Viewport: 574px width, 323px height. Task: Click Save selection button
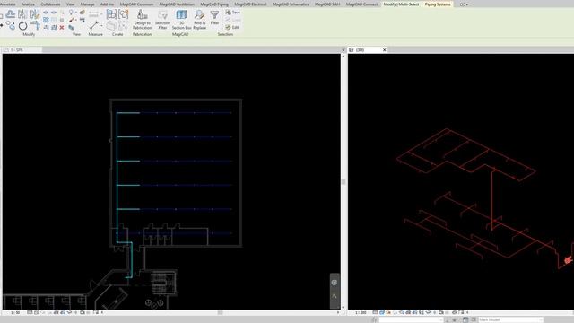(233, 12)
